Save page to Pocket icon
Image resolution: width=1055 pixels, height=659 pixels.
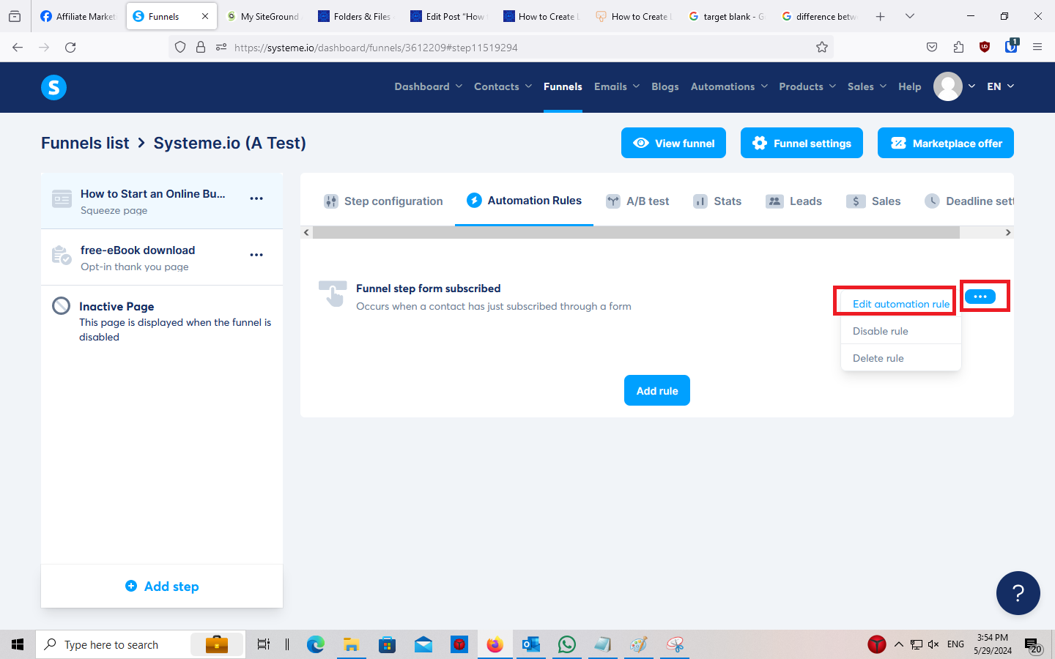pyautogui.click(x=932, y=48)
